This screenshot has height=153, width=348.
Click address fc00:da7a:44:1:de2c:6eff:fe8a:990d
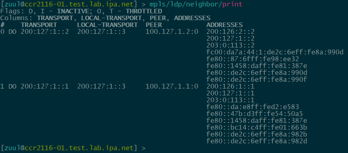[x=275, y=52]
